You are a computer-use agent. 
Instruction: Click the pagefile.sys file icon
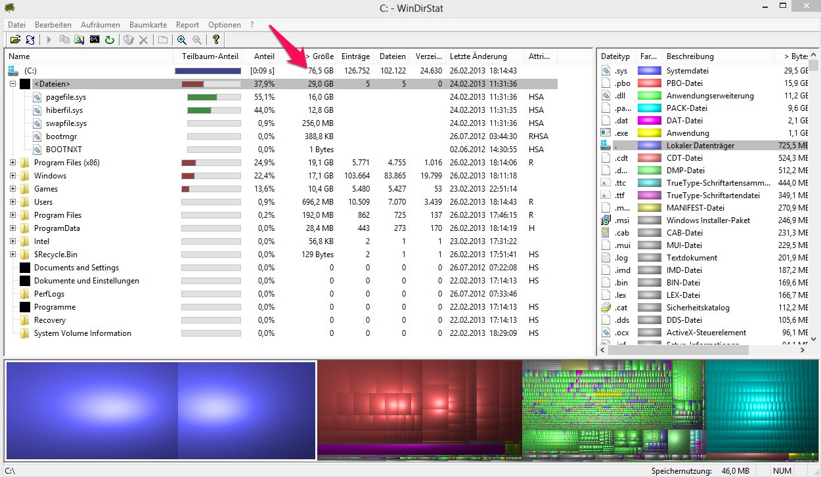[x=38, y=96]
